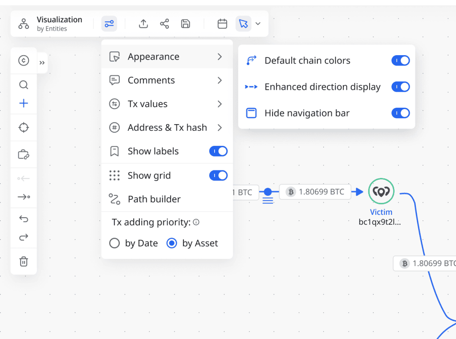
Task: Toggle Hide navigation bar switch
Action: (400, 113)
